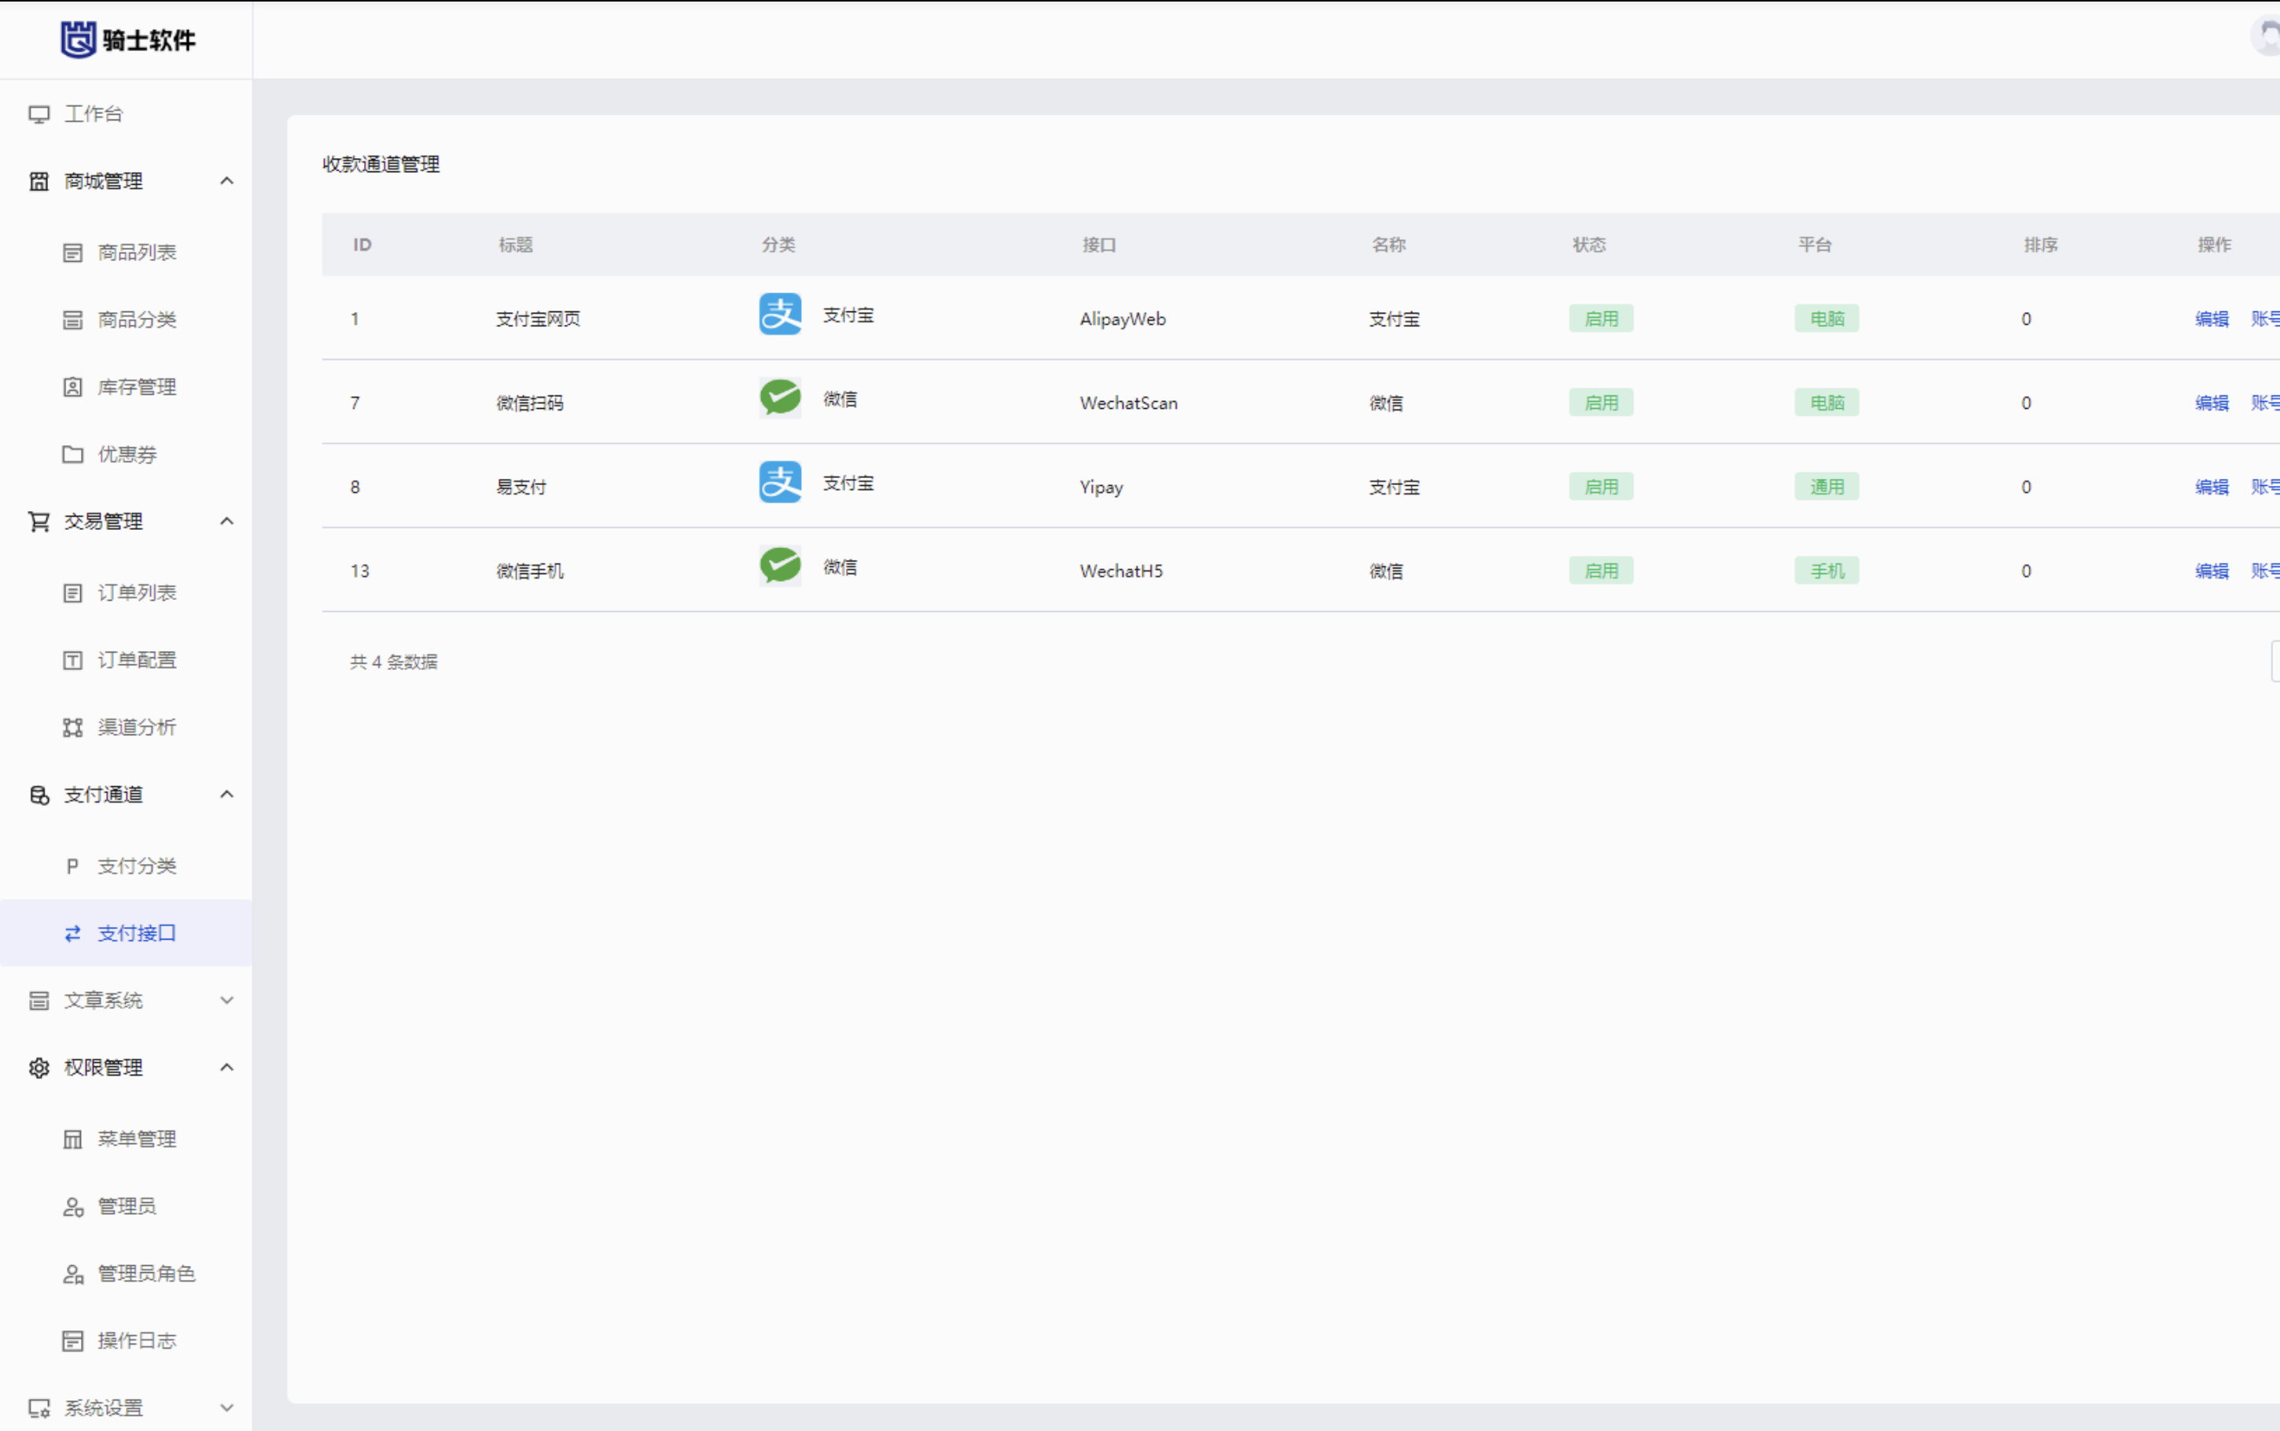Viewport: 2280px width, 1431px height.
Task: Expand the 文章系统 menu section
Action: point(226,1000)
